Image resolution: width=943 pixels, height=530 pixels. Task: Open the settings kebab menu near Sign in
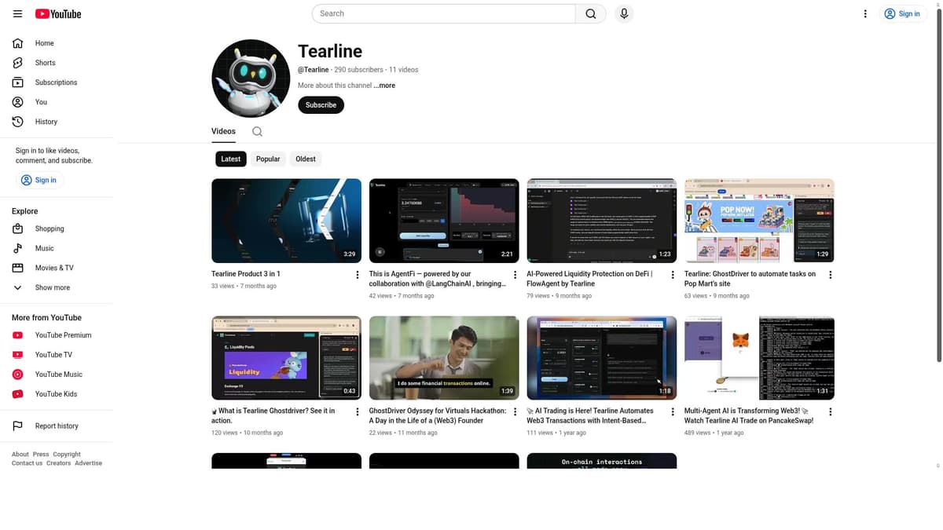coord(865,13)
